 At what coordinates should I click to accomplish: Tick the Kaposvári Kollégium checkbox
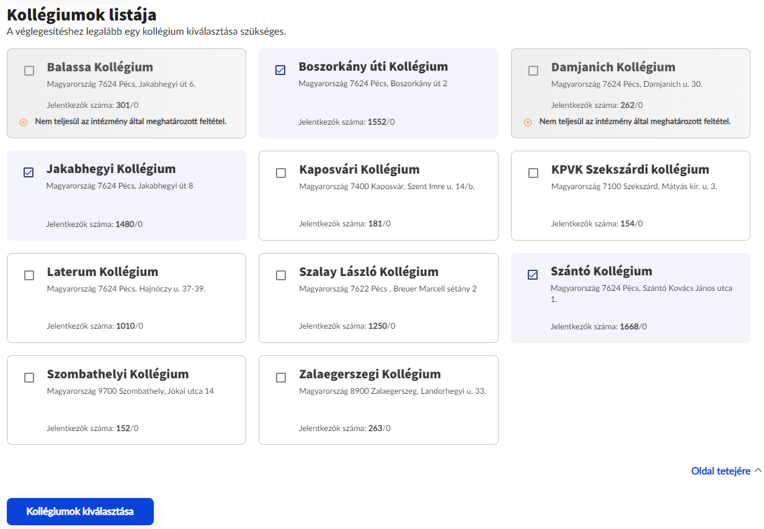281,173
